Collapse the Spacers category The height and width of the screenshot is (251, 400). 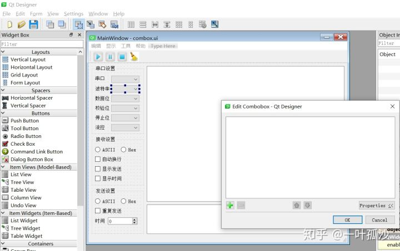3,90
